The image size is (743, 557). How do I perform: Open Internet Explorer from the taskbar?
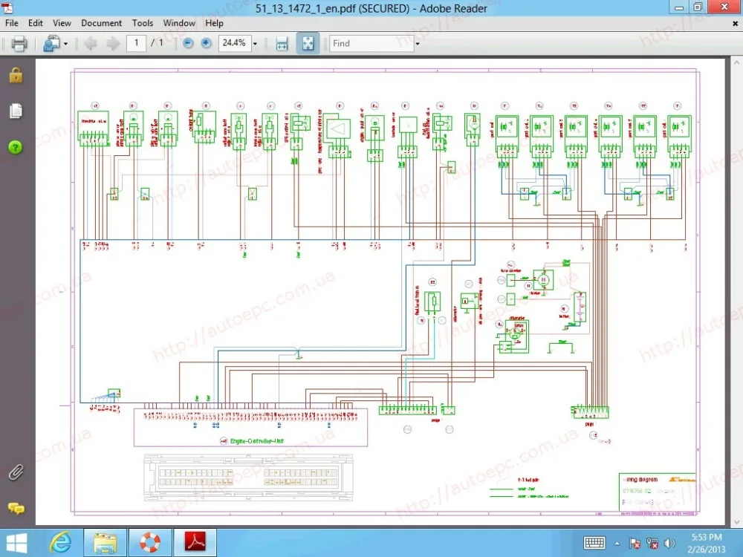[61, 542]
